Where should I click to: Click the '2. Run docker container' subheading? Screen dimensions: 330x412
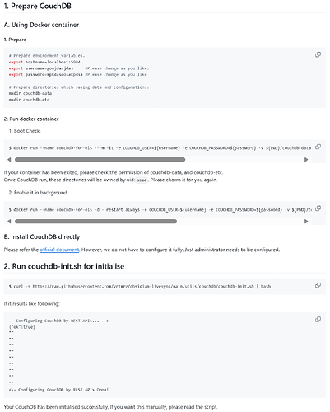[x=31, y=119]
